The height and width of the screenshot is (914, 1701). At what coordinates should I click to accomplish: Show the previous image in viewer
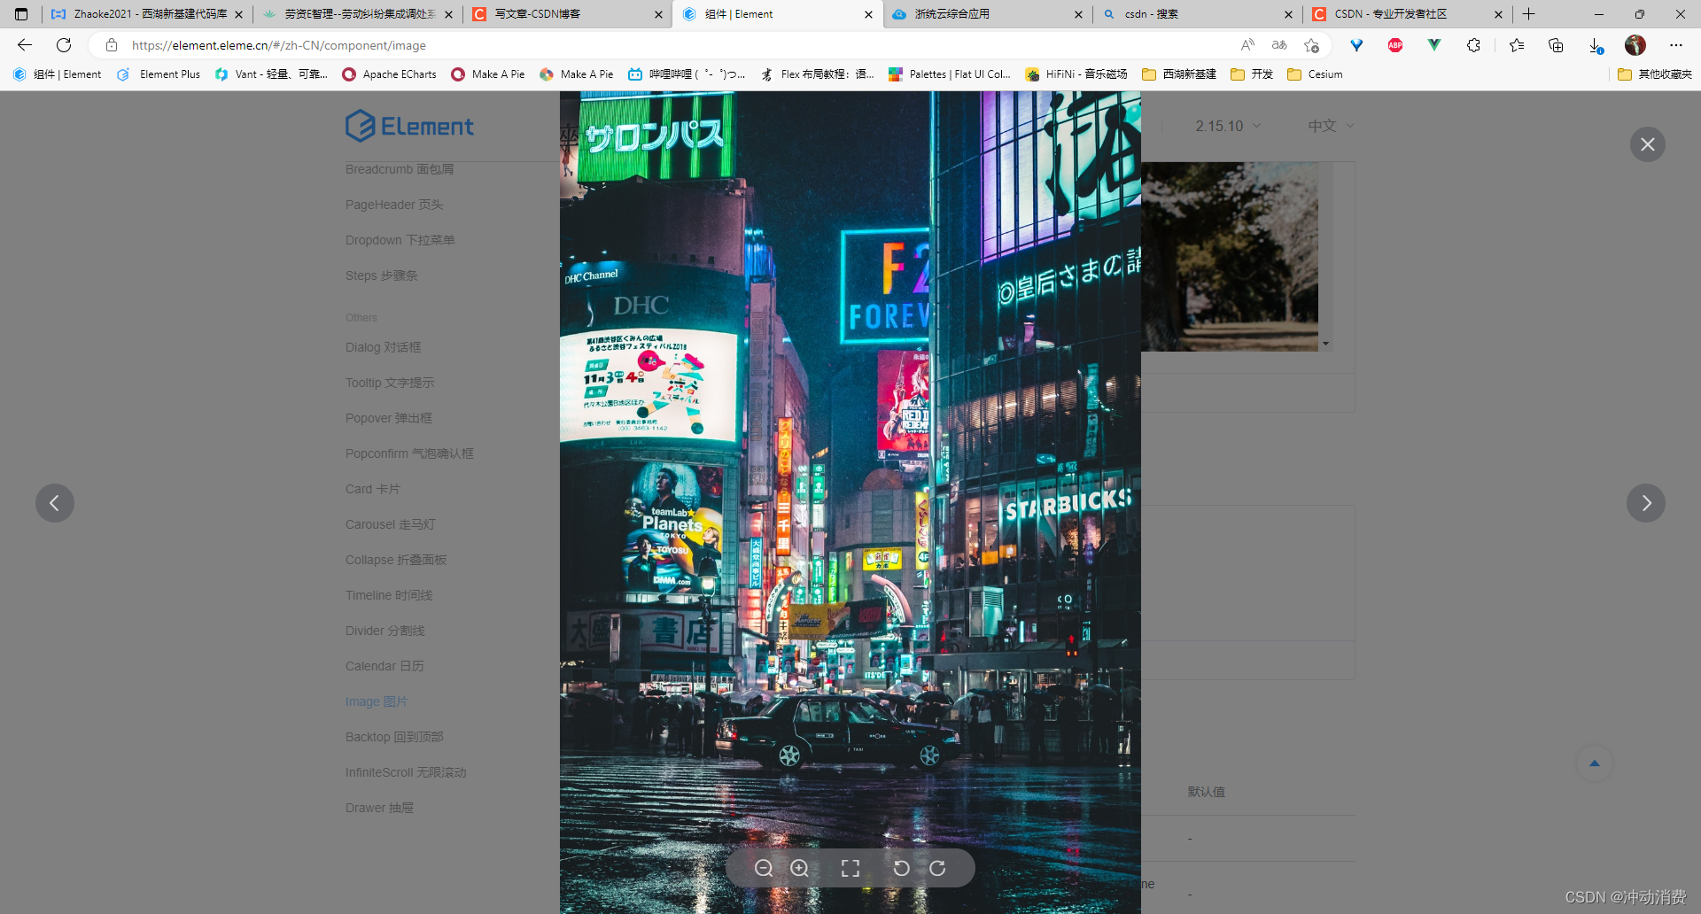coord(55,503)
